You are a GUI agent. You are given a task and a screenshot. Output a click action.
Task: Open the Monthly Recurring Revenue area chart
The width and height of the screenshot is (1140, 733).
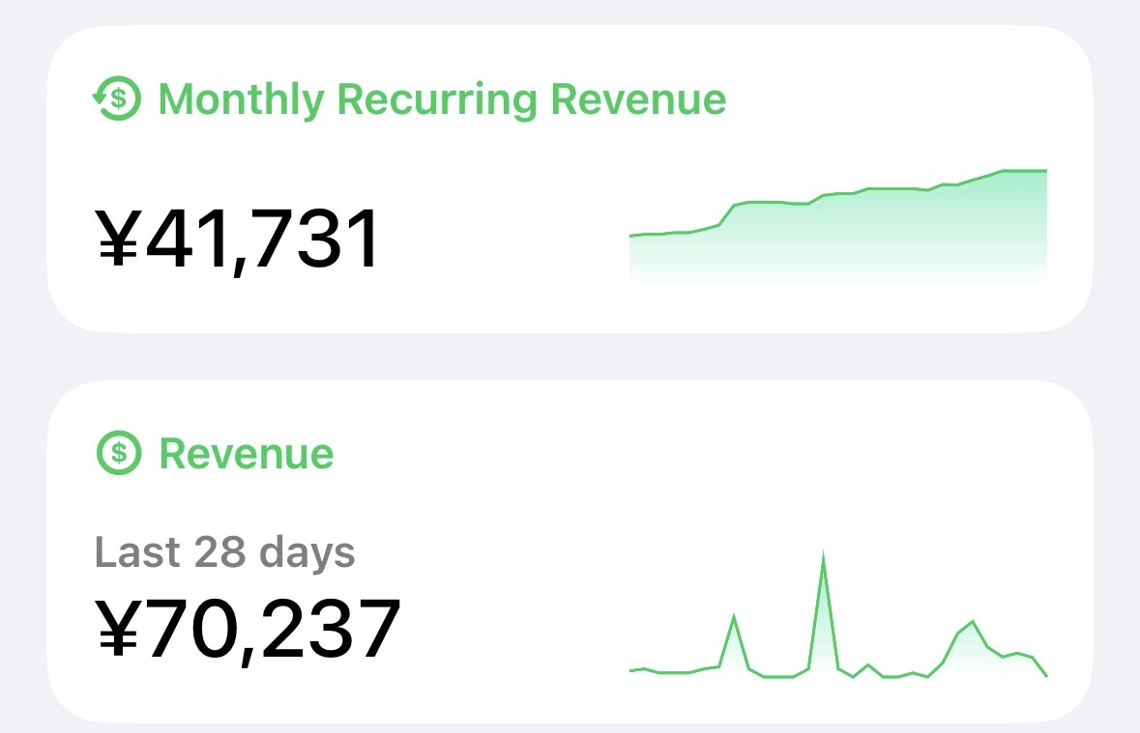(x=837, y=226)
